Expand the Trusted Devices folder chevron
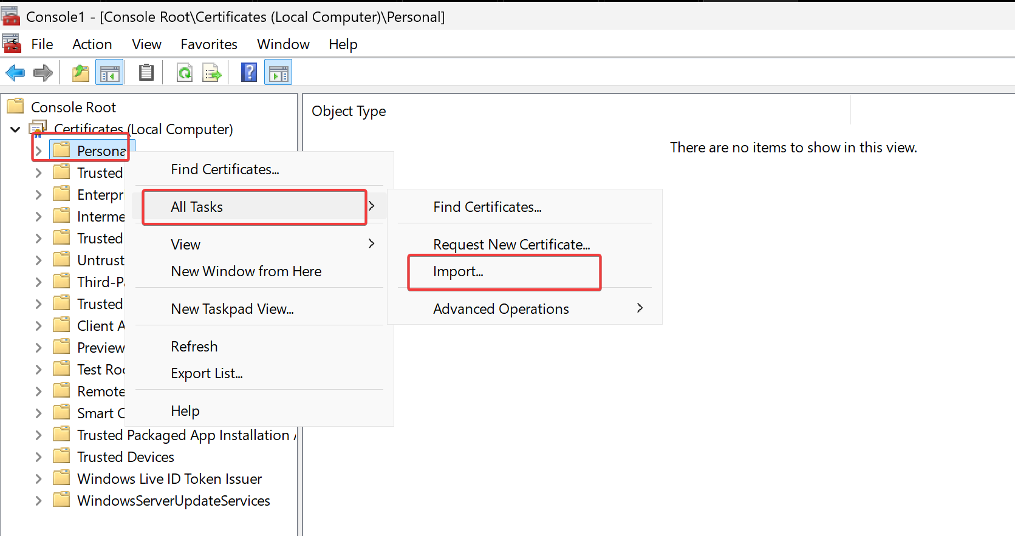The height and width of the screenshot is (536, 1015). [39, 457]
